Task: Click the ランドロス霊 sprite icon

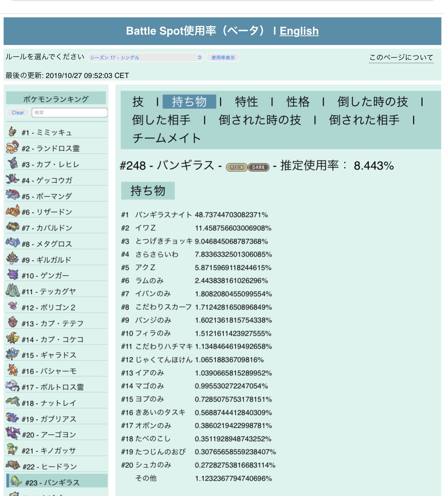Action: tap(13, 147)
